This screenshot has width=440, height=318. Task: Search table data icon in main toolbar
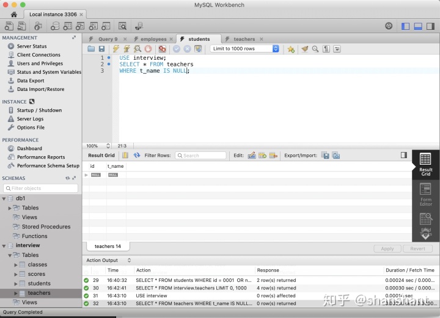tap(122, 26)
